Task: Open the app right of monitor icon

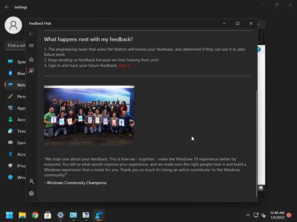Action: point(86,215)
